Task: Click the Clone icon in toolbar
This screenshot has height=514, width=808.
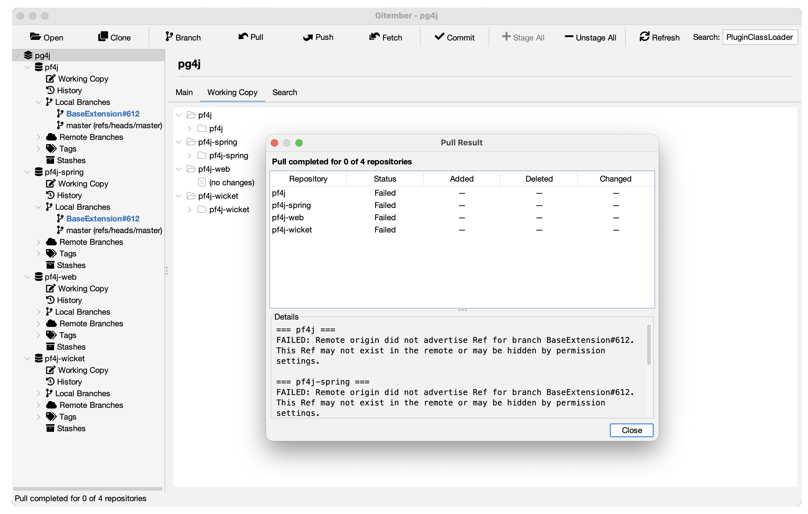Action: tap(103, 36)
